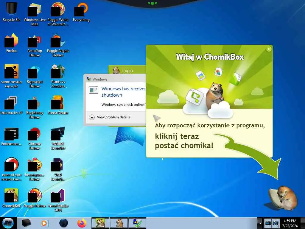Click the monitor tray icon
This screenshot has height=229, width=305.
coord(268,223)
